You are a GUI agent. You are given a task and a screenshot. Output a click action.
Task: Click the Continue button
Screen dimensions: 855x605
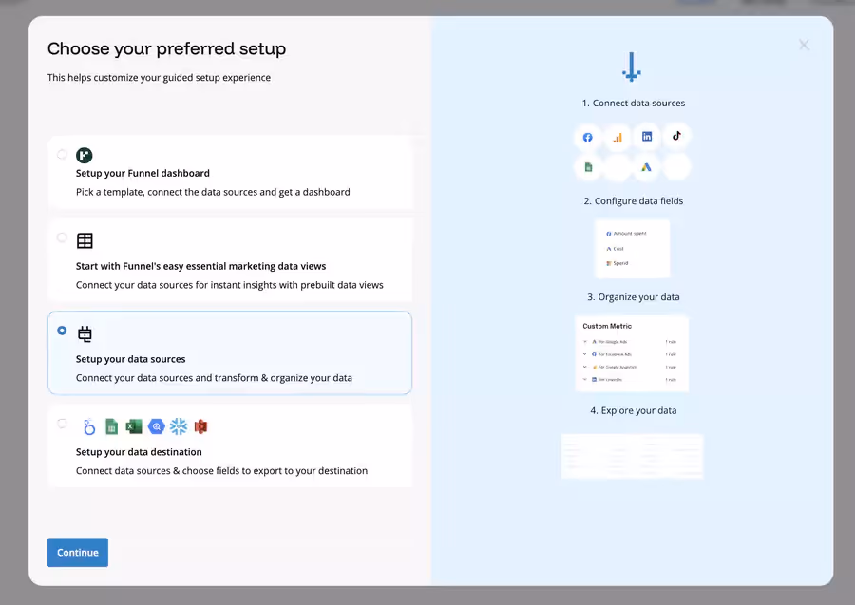[x=78, y=552]
